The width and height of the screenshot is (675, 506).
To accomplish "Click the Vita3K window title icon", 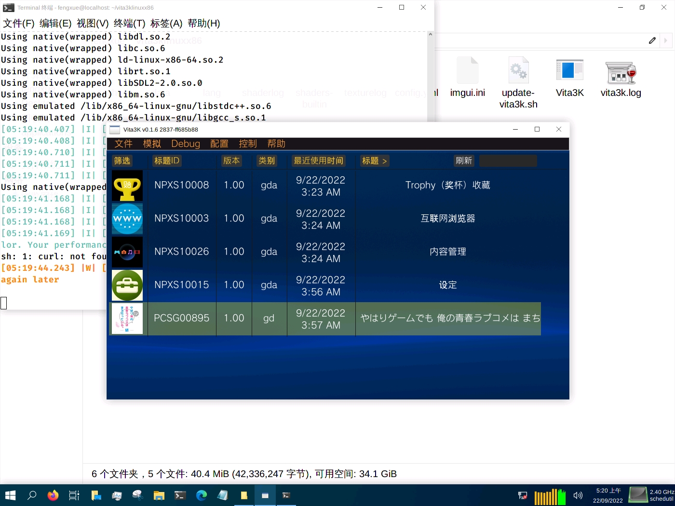I will pos(115,130).
